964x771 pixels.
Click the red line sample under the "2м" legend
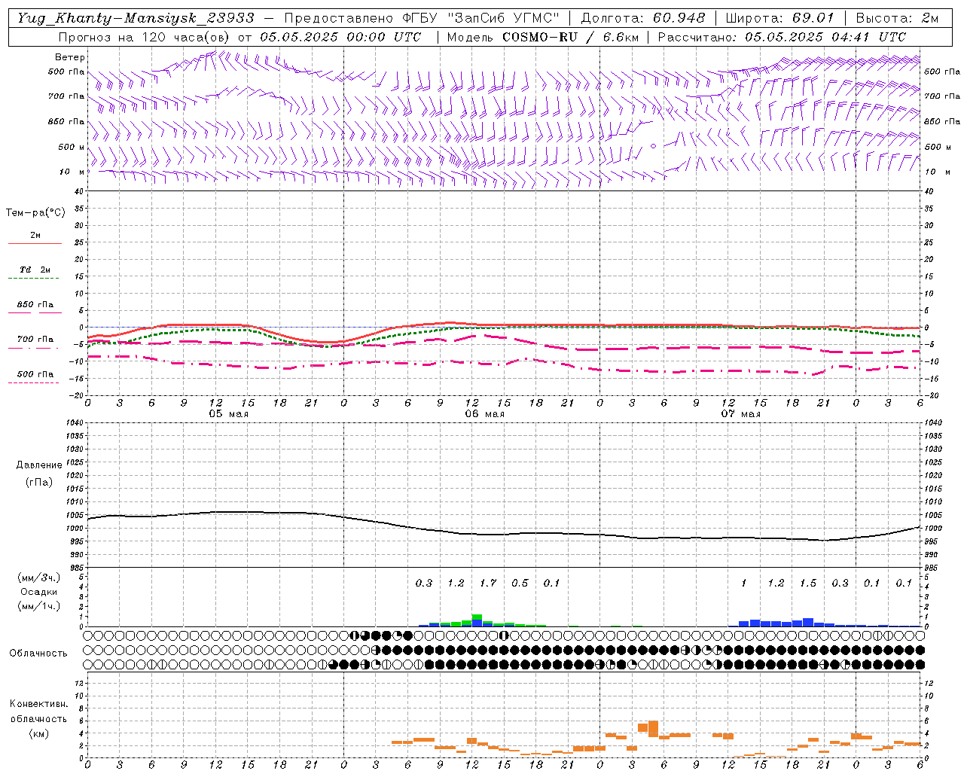pyautogui.click(x=35, y=244)
